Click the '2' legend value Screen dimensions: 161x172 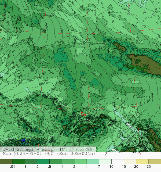(74, 167)
